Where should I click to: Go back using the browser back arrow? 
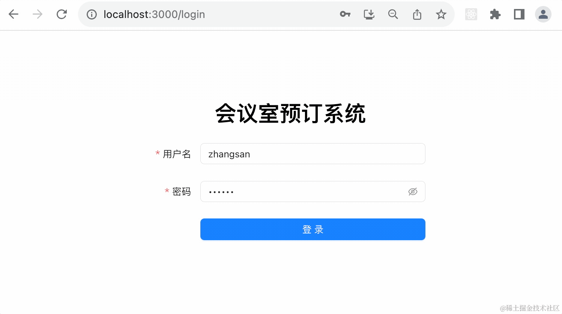click(14, 14)
